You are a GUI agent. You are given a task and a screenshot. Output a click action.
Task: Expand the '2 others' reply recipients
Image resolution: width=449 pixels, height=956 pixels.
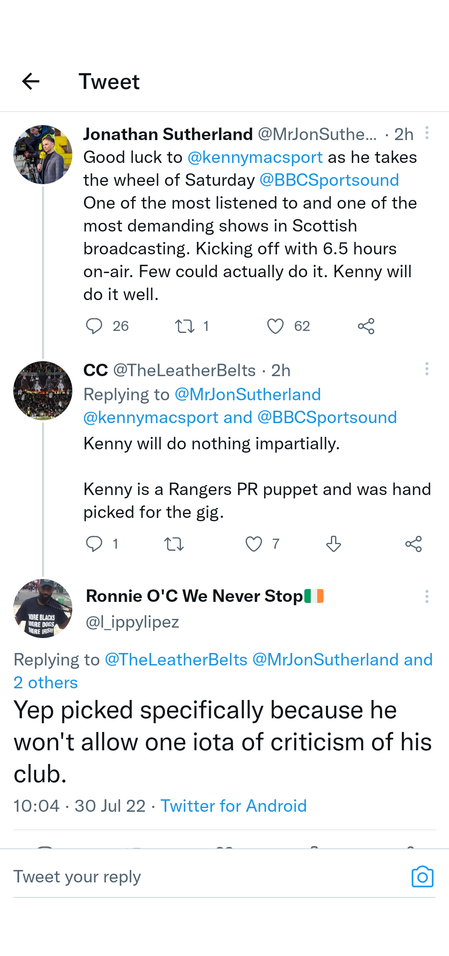tap(46, 683)
